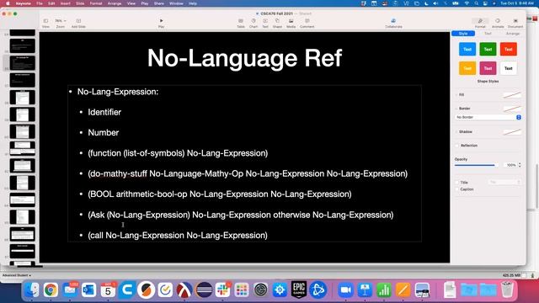Insert a Shape from the toolbar
The width and height of the screenshot is (539, 303).
point(277,23)
